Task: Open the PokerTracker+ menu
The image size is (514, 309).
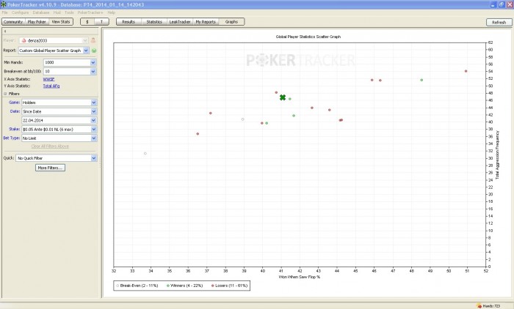Action: (x=90, y=12)
